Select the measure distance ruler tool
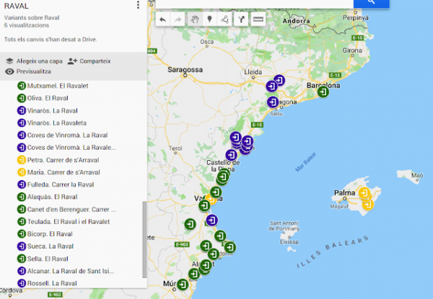433x299 pixels. coord(258,19)
